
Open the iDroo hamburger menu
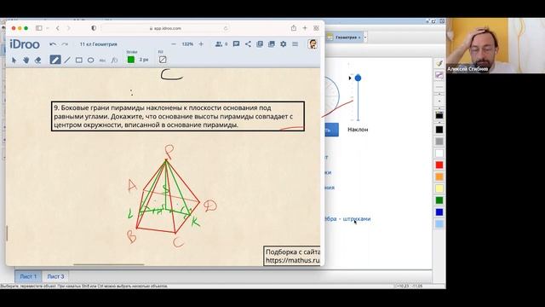[x=295, y=43]
